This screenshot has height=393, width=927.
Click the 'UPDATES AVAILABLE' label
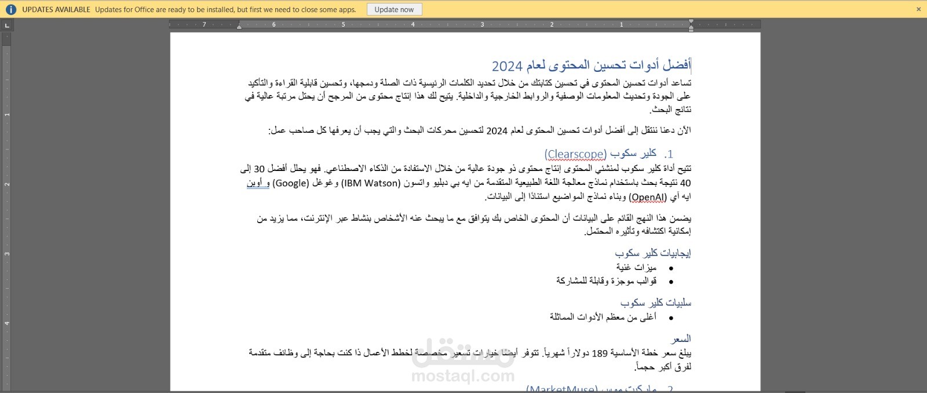tap(56, 9)
